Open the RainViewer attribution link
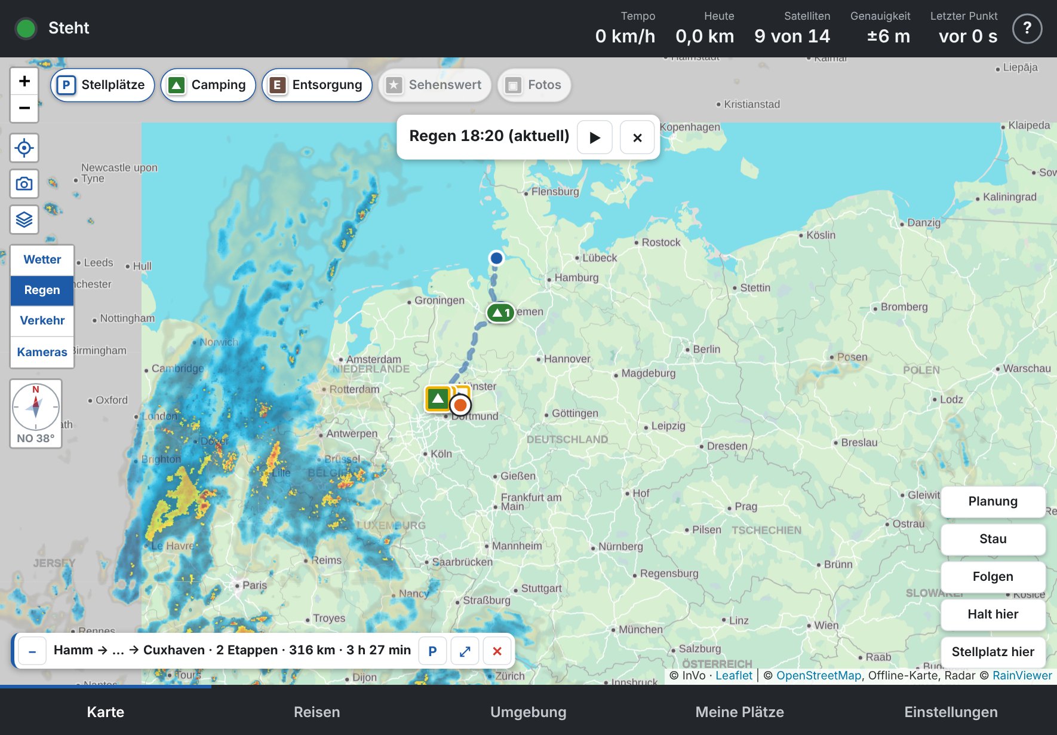The width and height of the screenshot is (1057, 735). tap(1022, 676)
